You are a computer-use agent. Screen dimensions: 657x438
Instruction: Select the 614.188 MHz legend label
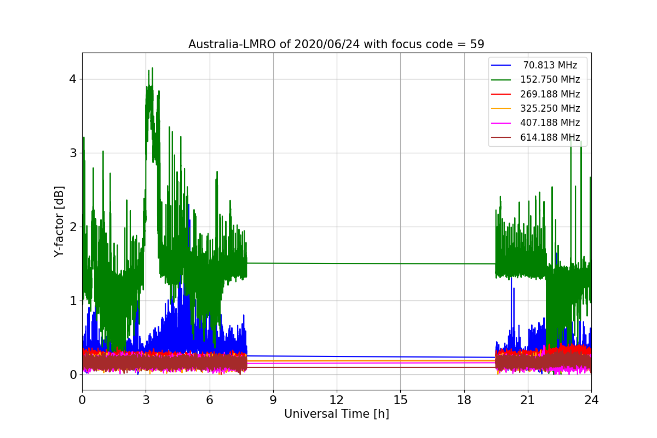550,137
